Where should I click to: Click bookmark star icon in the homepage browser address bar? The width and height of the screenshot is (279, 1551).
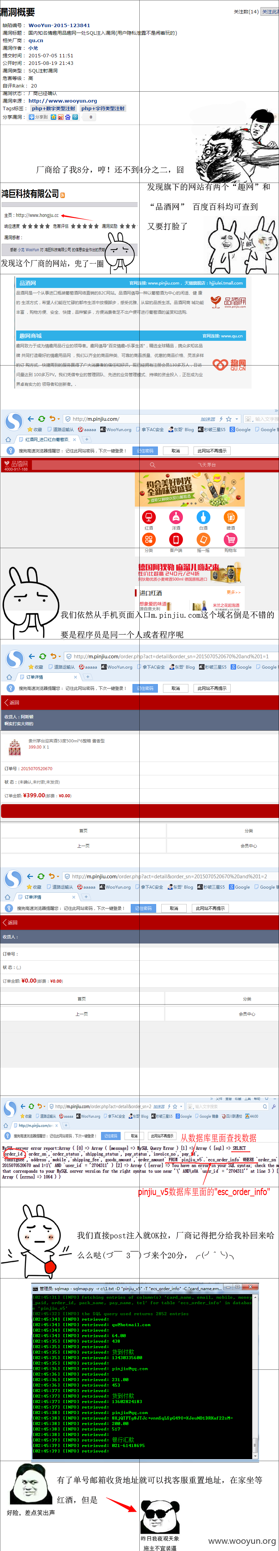tap(229, 418)
